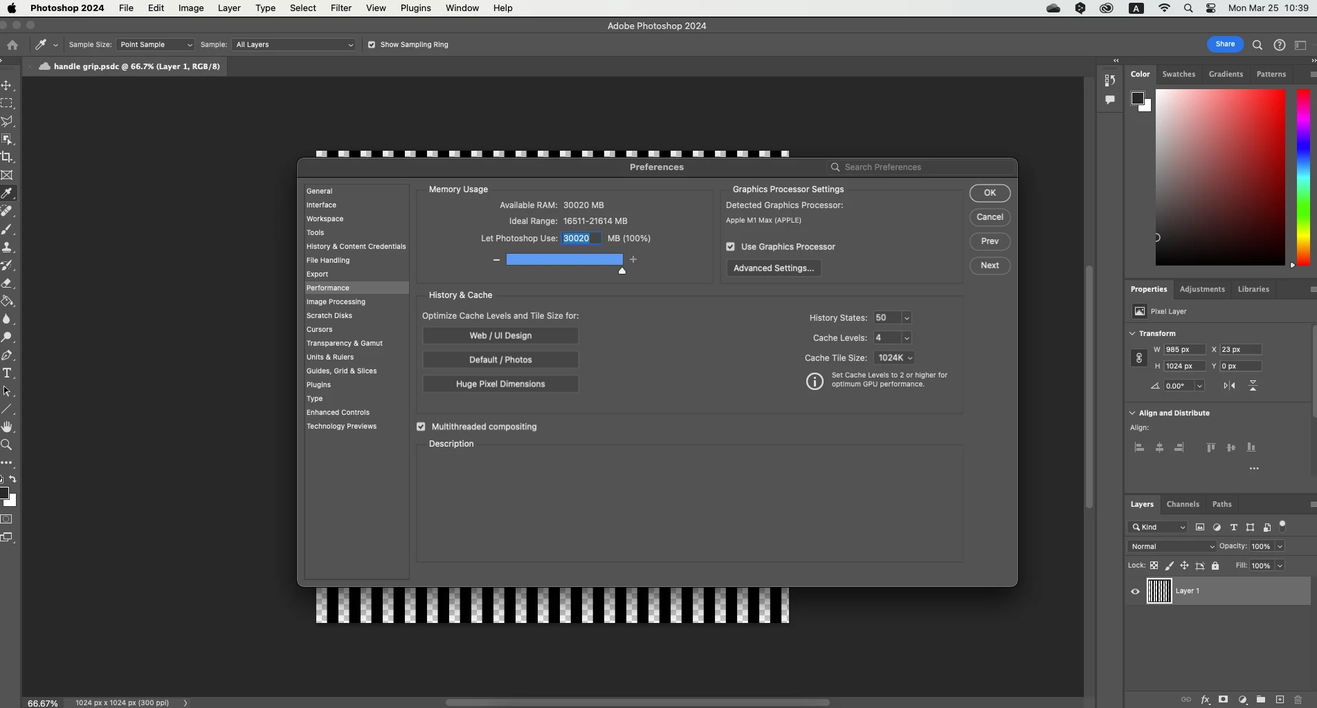This screenshot has width=1317, height=708.
Task: Toggle lock all padlock icon
Action: (1215, 566)
